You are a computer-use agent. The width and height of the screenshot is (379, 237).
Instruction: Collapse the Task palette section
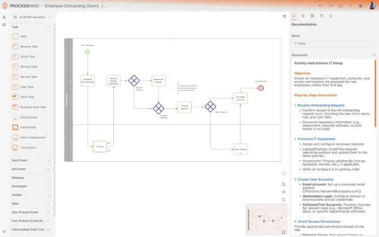(x=49, y=27)
